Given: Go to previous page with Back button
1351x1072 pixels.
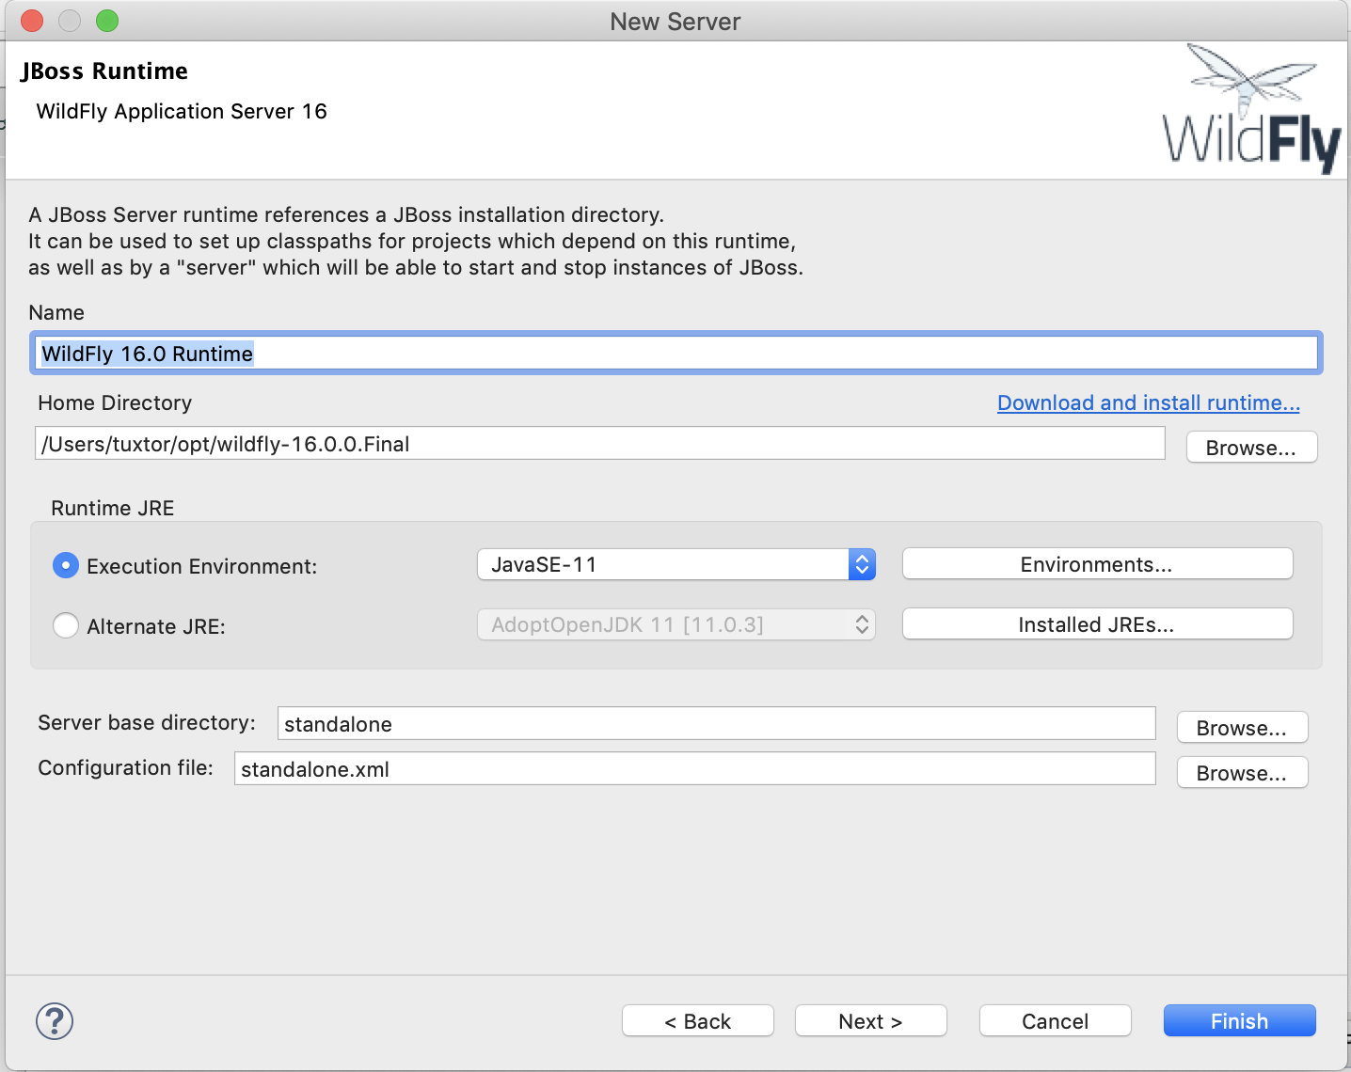Looking at the screenshot, I should 697,1021.
